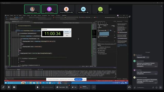The height and width of the screenshot is (92, 164).
Task: Click InitializeComponent(); code line
Action: pos(25,26)
